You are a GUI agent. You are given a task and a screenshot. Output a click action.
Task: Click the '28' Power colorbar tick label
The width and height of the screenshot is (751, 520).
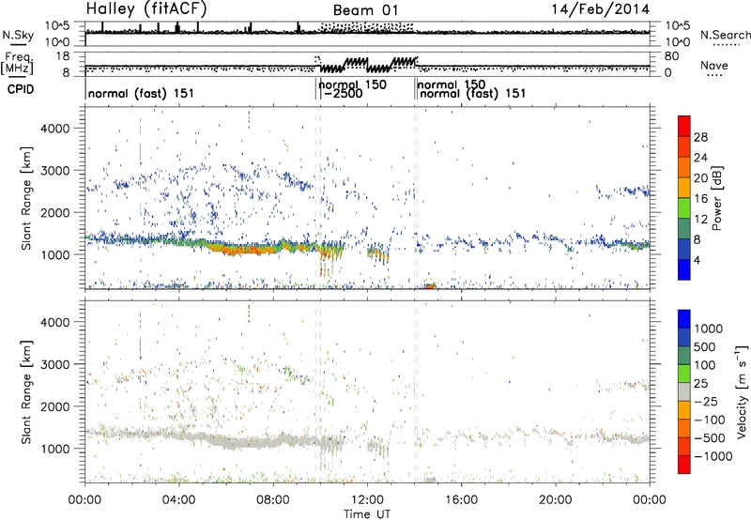(700, 137)
